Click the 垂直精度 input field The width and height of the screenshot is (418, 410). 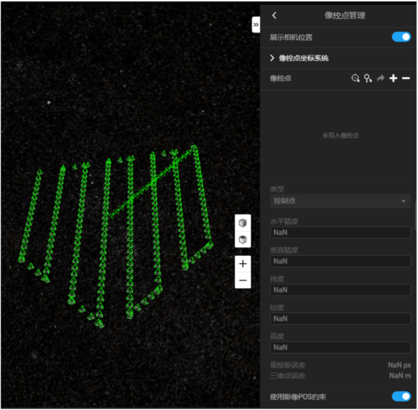pos(340,261)
